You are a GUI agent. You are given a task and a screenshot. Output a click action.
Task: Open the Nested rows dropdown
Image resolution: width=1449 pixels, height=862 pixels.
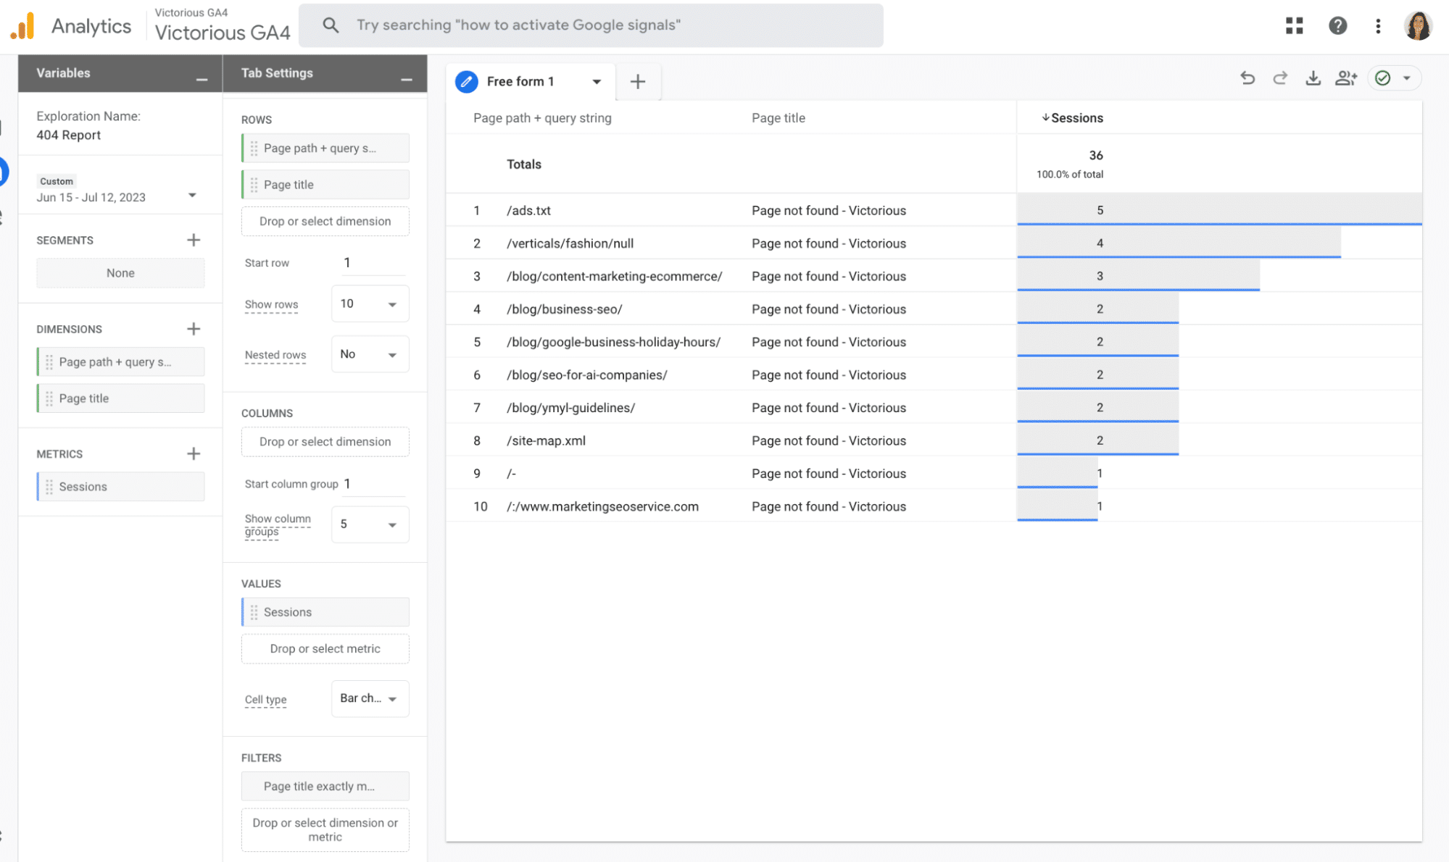[370, 354]
